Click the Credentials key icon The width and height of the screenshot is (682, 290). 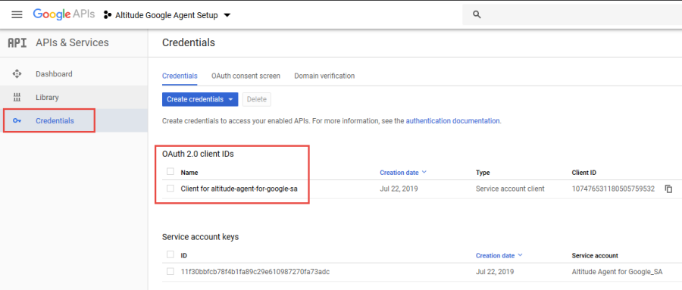click(17, 121)
